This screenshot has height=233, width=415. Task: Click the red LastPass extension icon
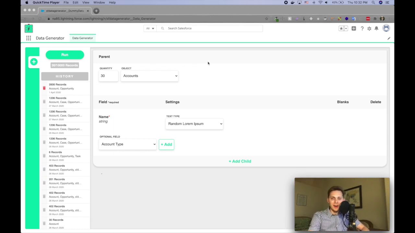tap(368, 18)
